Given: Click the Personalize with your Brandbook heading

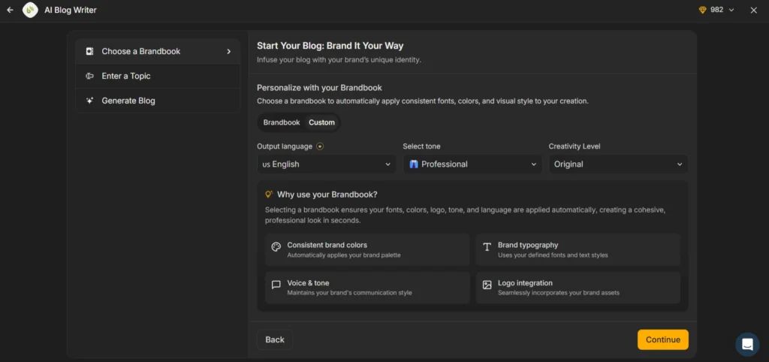Looking at the screenshot, I should pos(319,88).
